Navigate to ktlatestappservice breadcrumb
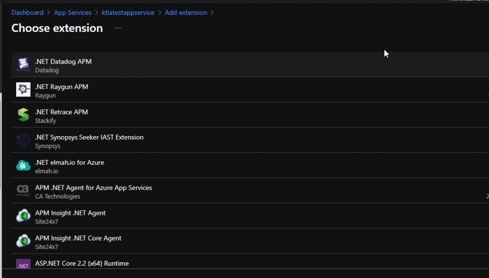Image resolution: width=489 pixels, height=278 pixels. click(x=128, y=12)
